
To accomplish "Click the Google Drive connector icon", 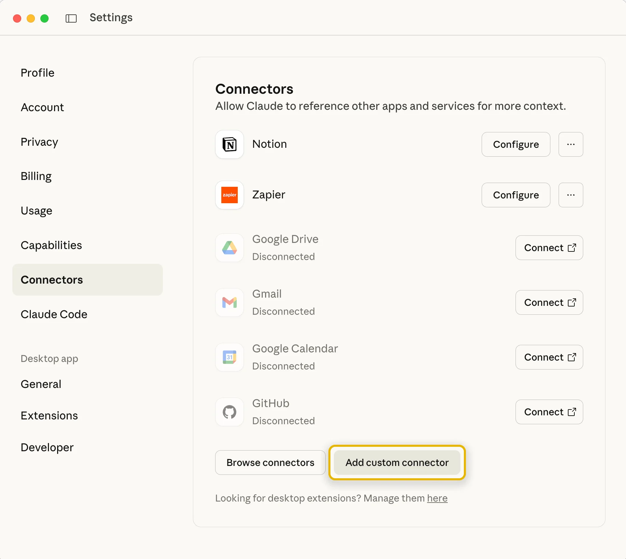I will [229, 248].
